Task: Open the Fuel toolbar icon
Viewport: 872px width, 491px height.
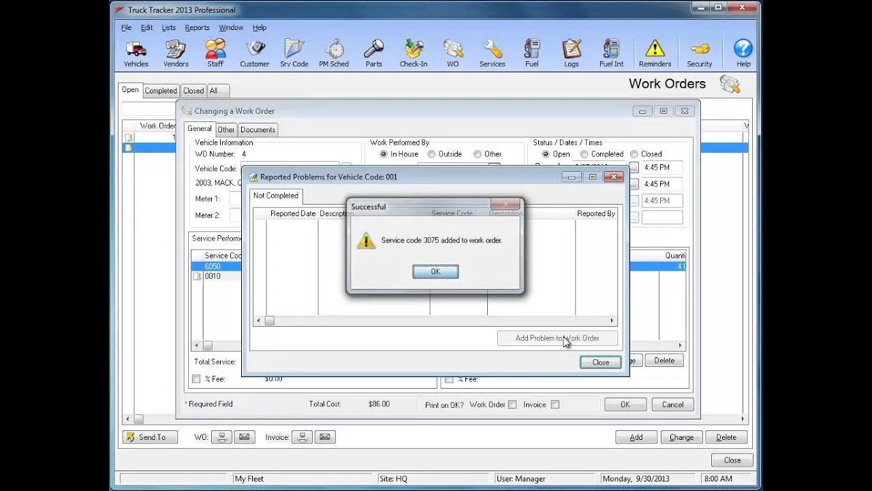Action: click(x=532, y=53)
